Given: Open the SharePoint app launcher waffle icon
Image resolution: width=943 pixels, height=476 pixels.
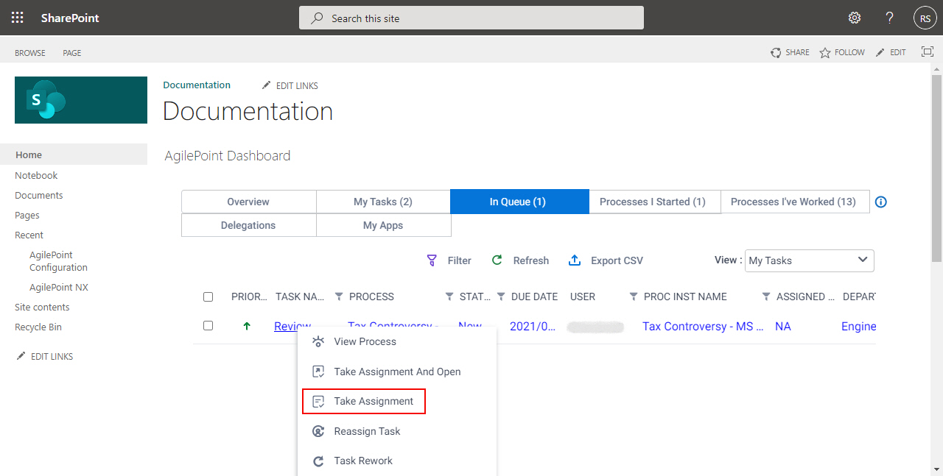Looking at the screenshot, I should [17, 17].
